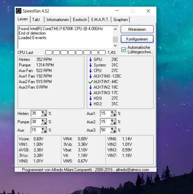Click the blue arrow icon beside AUXTIN2
The image size is (193, 194).
point(90,87)
